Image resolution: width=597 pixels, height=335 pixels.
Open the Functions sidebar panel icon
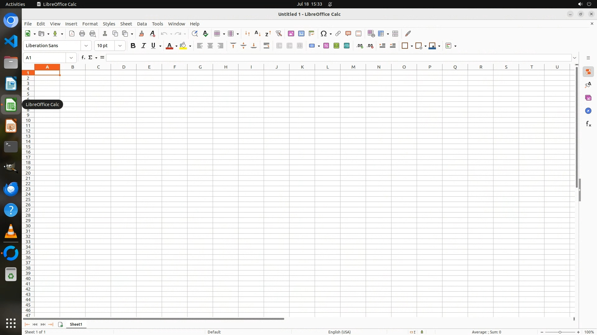588,124
